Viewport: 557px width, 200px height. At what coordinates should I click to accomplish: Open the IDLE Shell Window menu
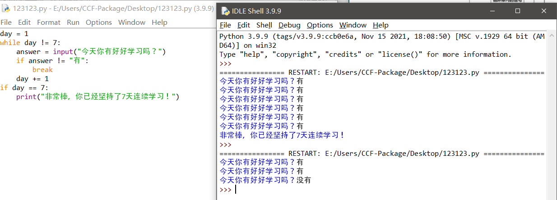pos(353,25)
